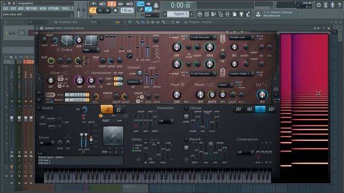344x193 pixels.
Task: Open the Uniform unison type dropdown
Action: click(x=135, y=82)
